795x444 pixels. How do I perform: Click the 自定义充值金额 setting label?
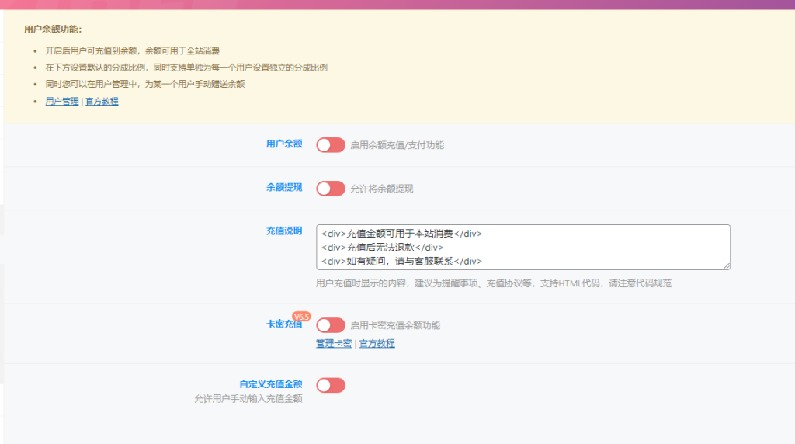[x=271, y=384]
